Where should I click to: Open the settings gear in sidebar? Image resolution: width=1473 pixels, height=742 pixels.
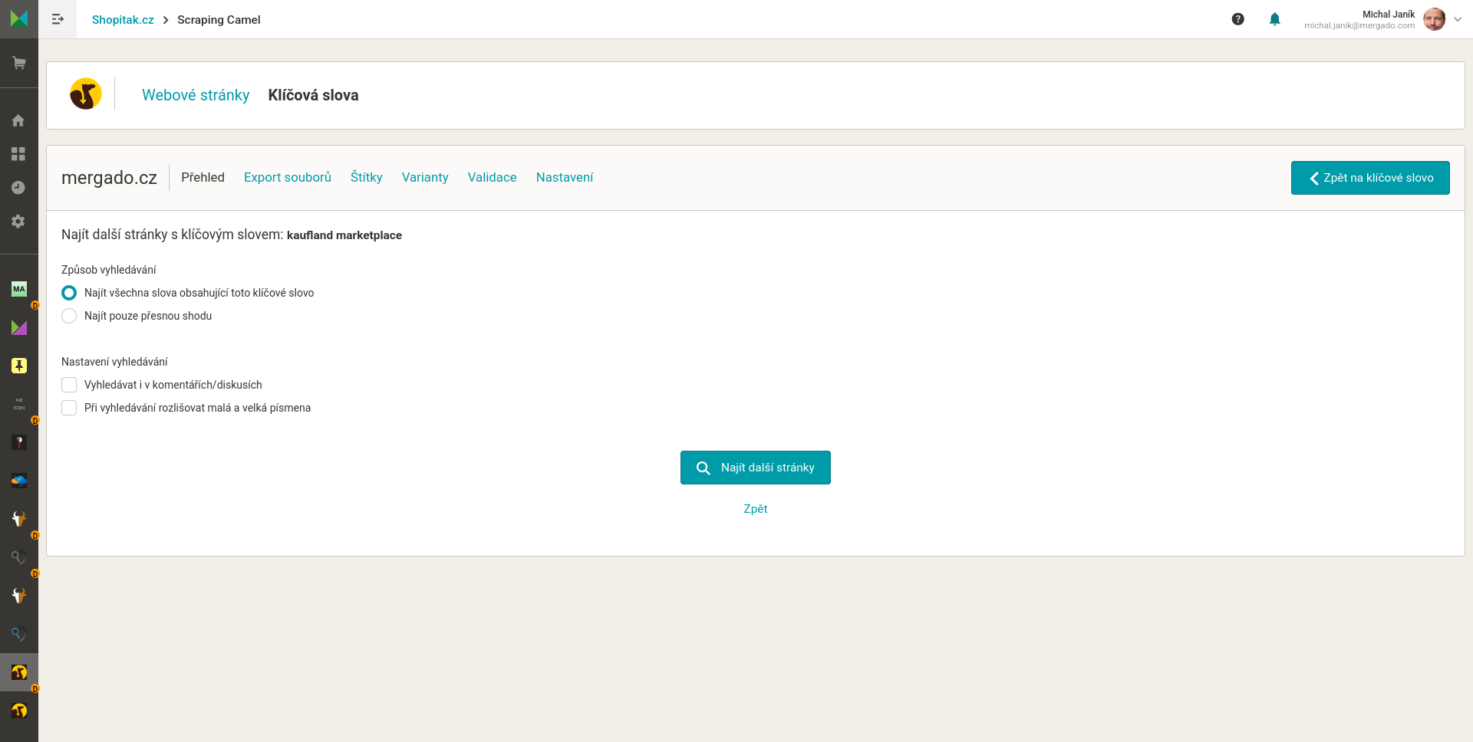[18, 222]
